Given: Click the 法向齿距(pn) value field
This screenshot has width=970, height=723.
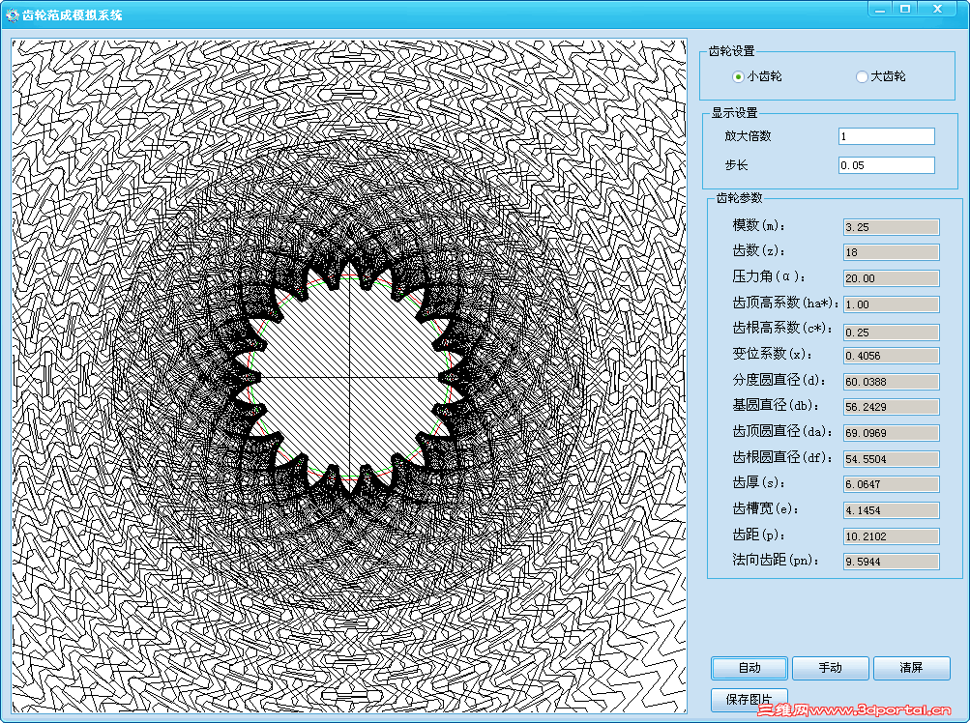Looking at the screenshot, I should pos(892,562).
